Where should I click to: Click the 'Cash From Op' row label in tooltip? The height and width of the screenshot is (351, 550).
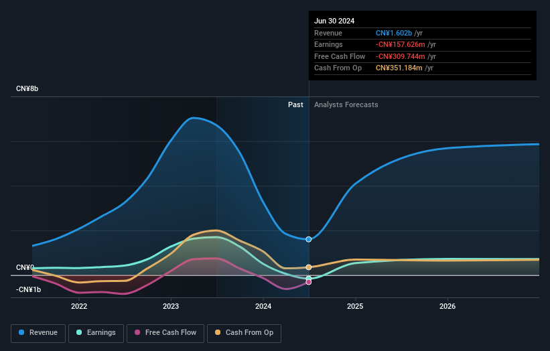tap(338, 68)
